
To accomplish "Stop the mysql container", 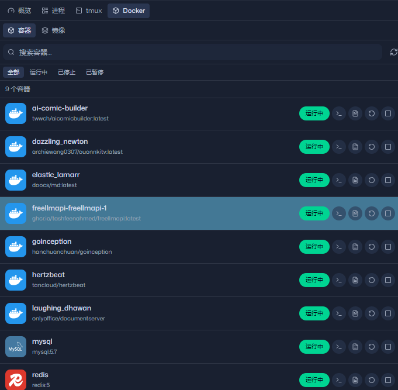I will click(388, 347).
